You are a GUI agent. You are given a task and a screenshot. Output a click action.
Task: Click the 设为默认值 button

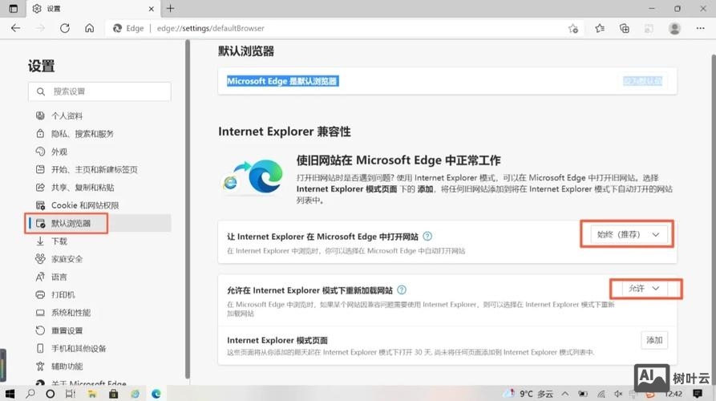(642, 81)
